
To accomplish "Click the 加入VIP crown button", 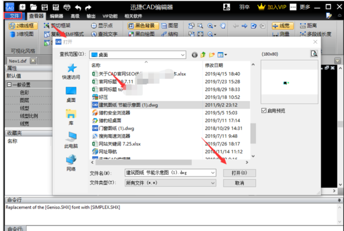I will [272, 7].
